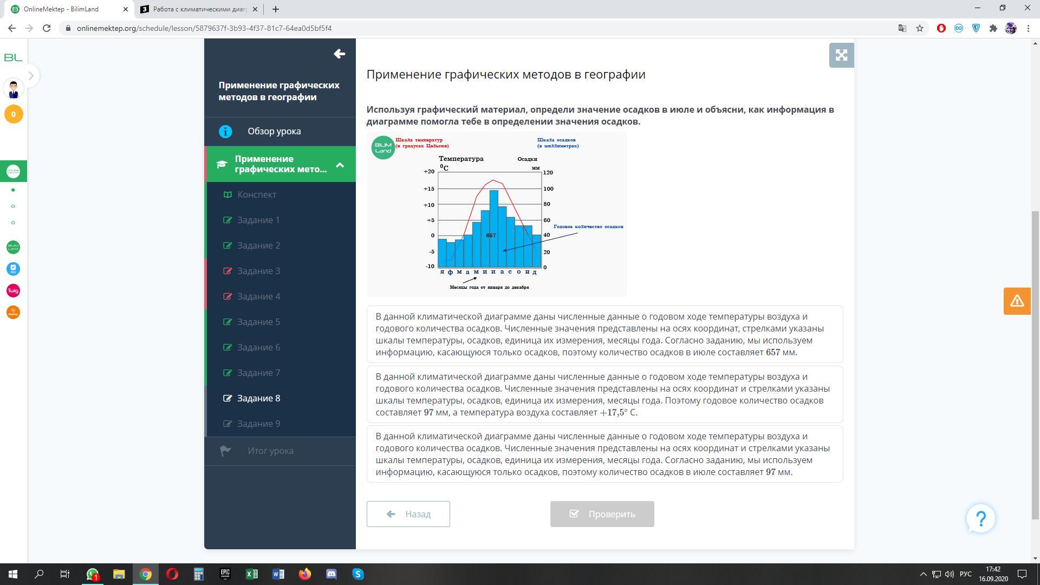Open the help question mark bubble
This screenshot has height=585, width=1040.
click(x=980, y=518)
